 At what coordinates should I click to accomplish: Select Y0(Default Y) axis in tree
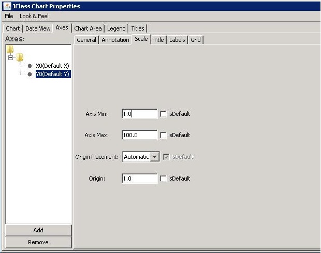53,74
